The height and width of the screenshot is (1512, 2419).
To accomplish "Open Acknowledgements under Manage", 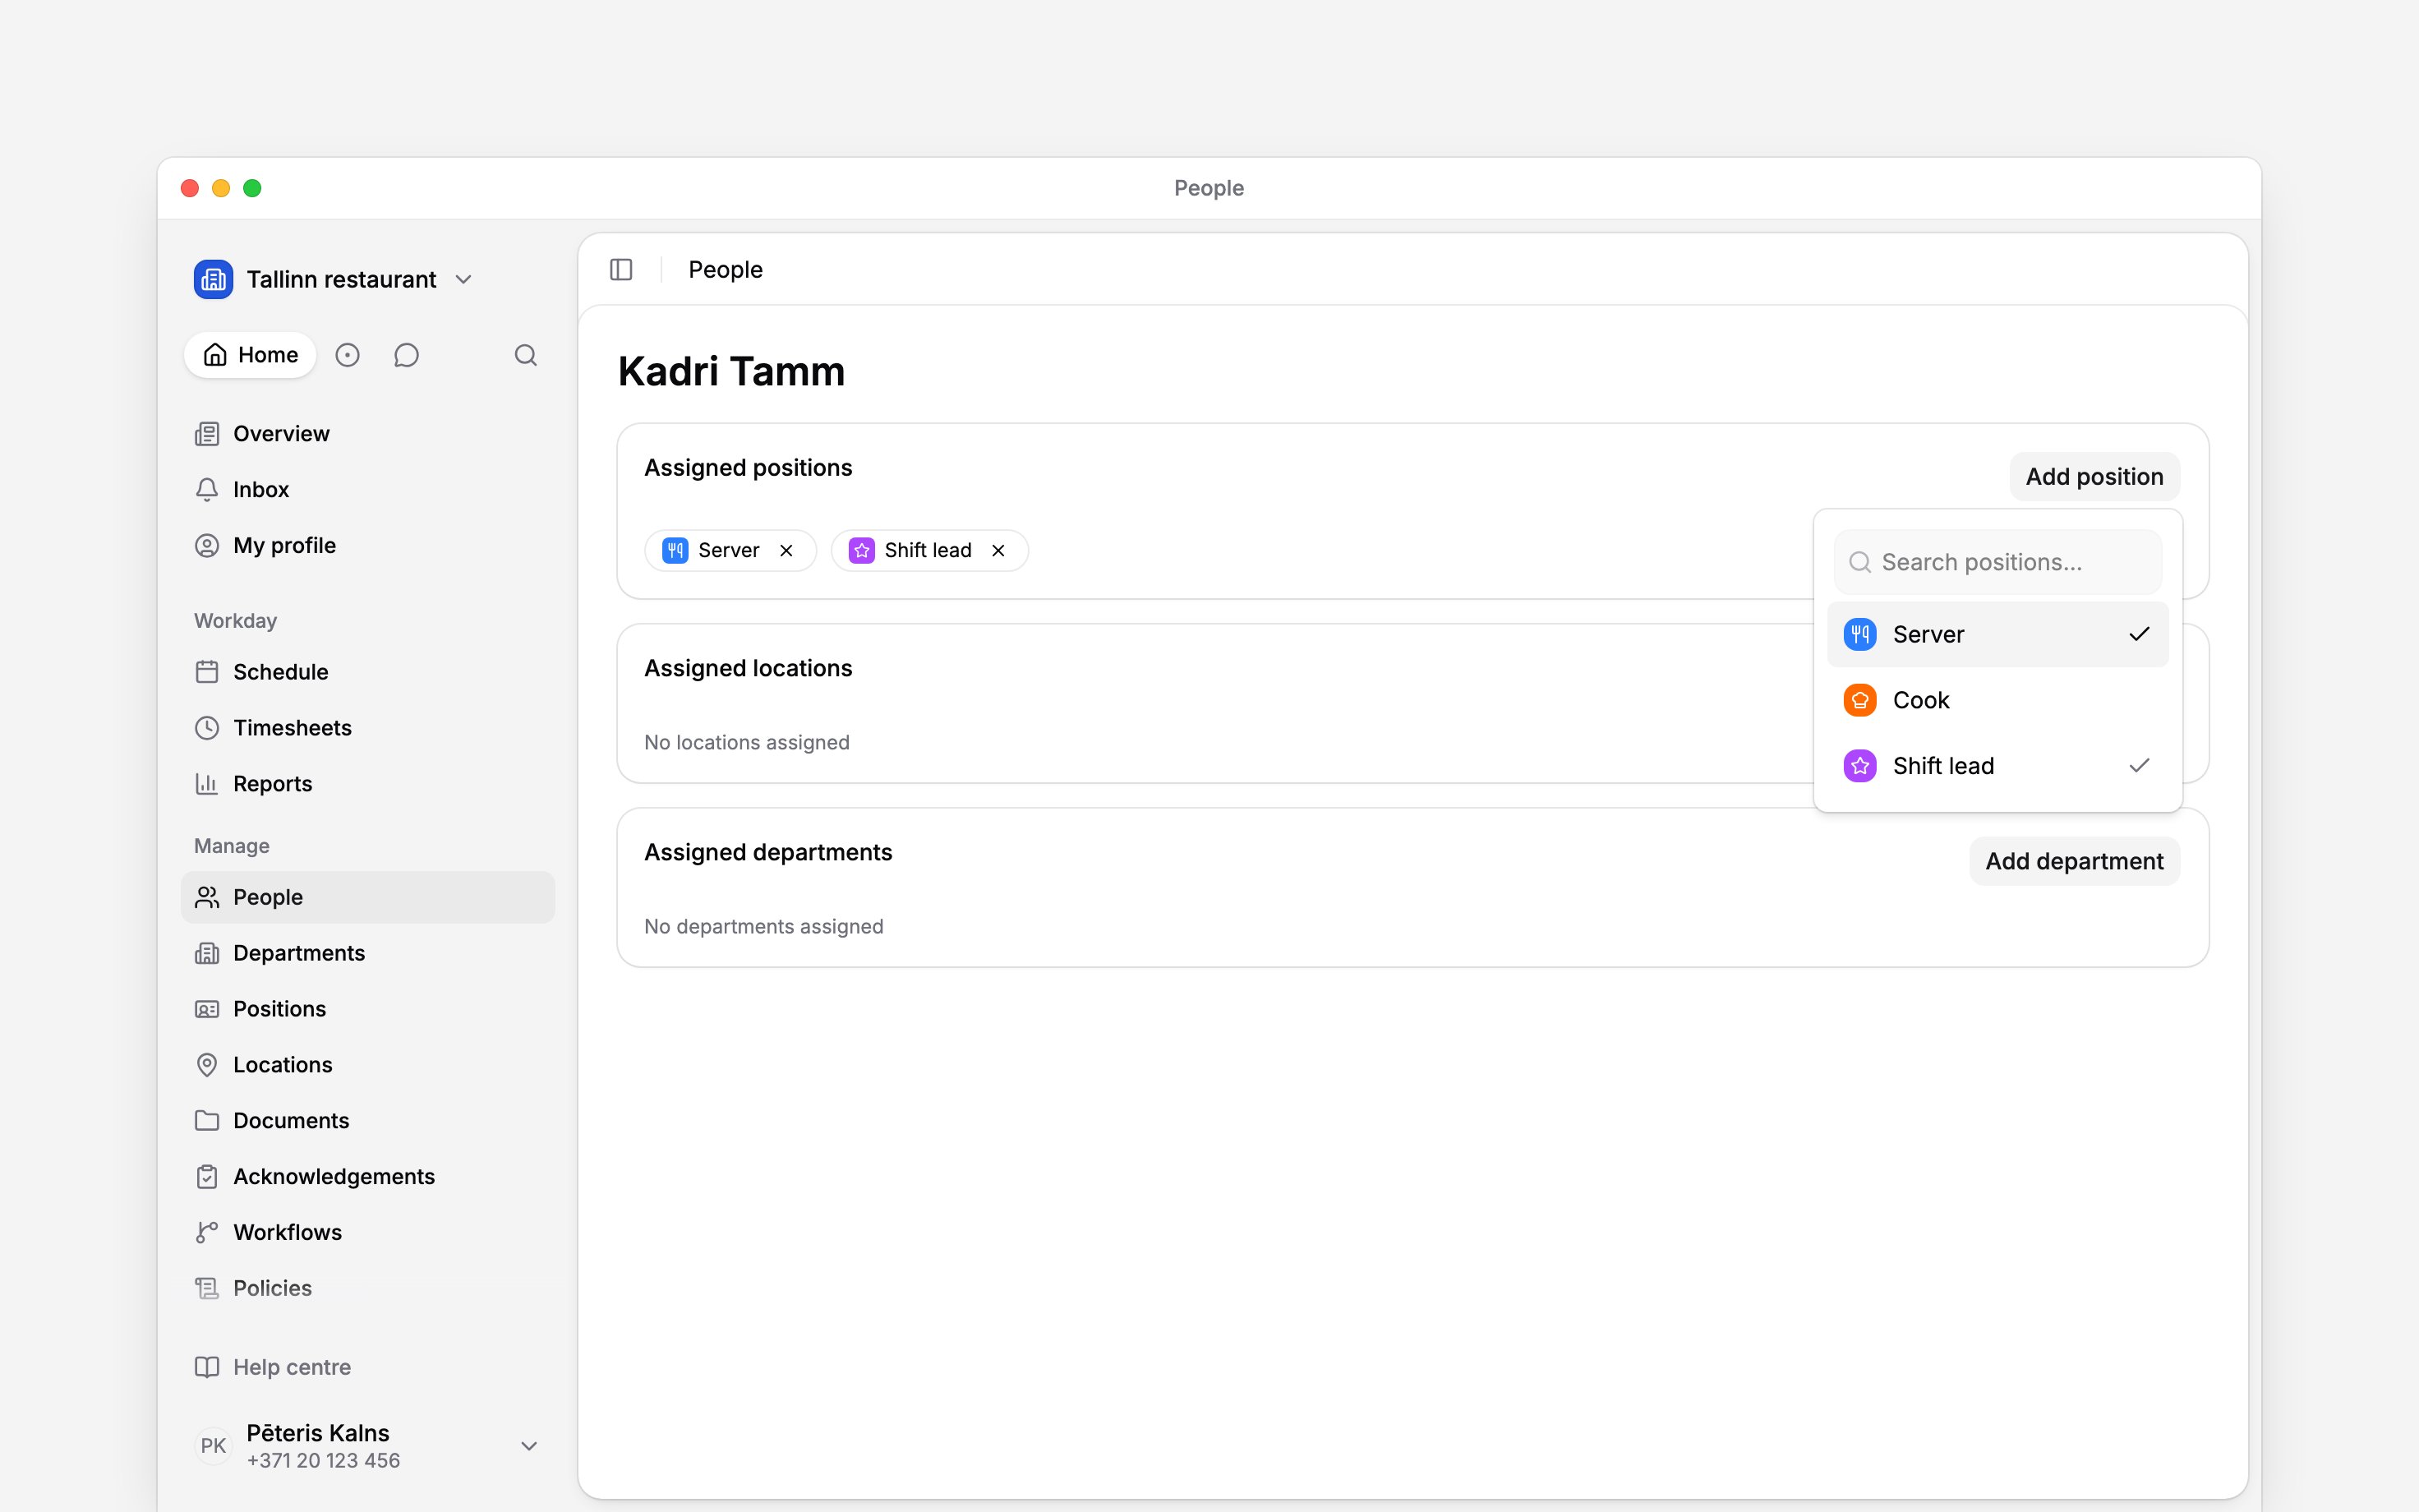I will tap(366, 1177).
